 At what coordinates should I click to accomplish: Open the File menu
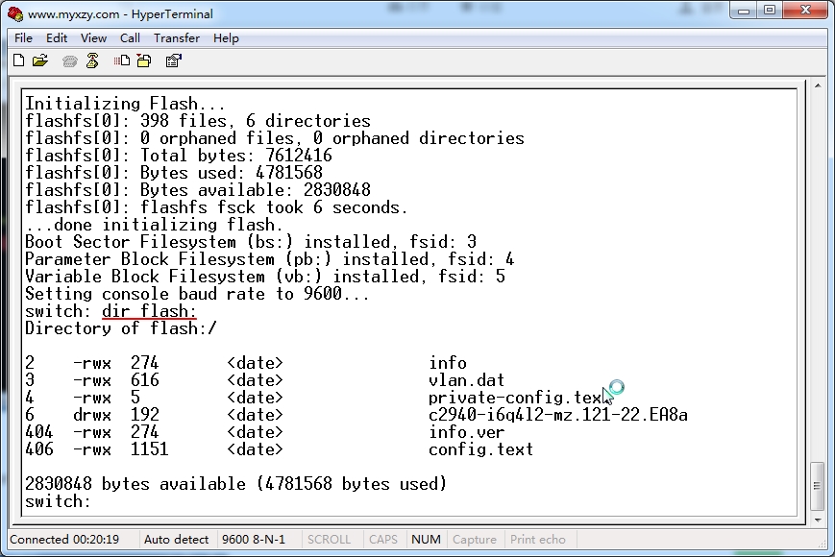point(23,38)
